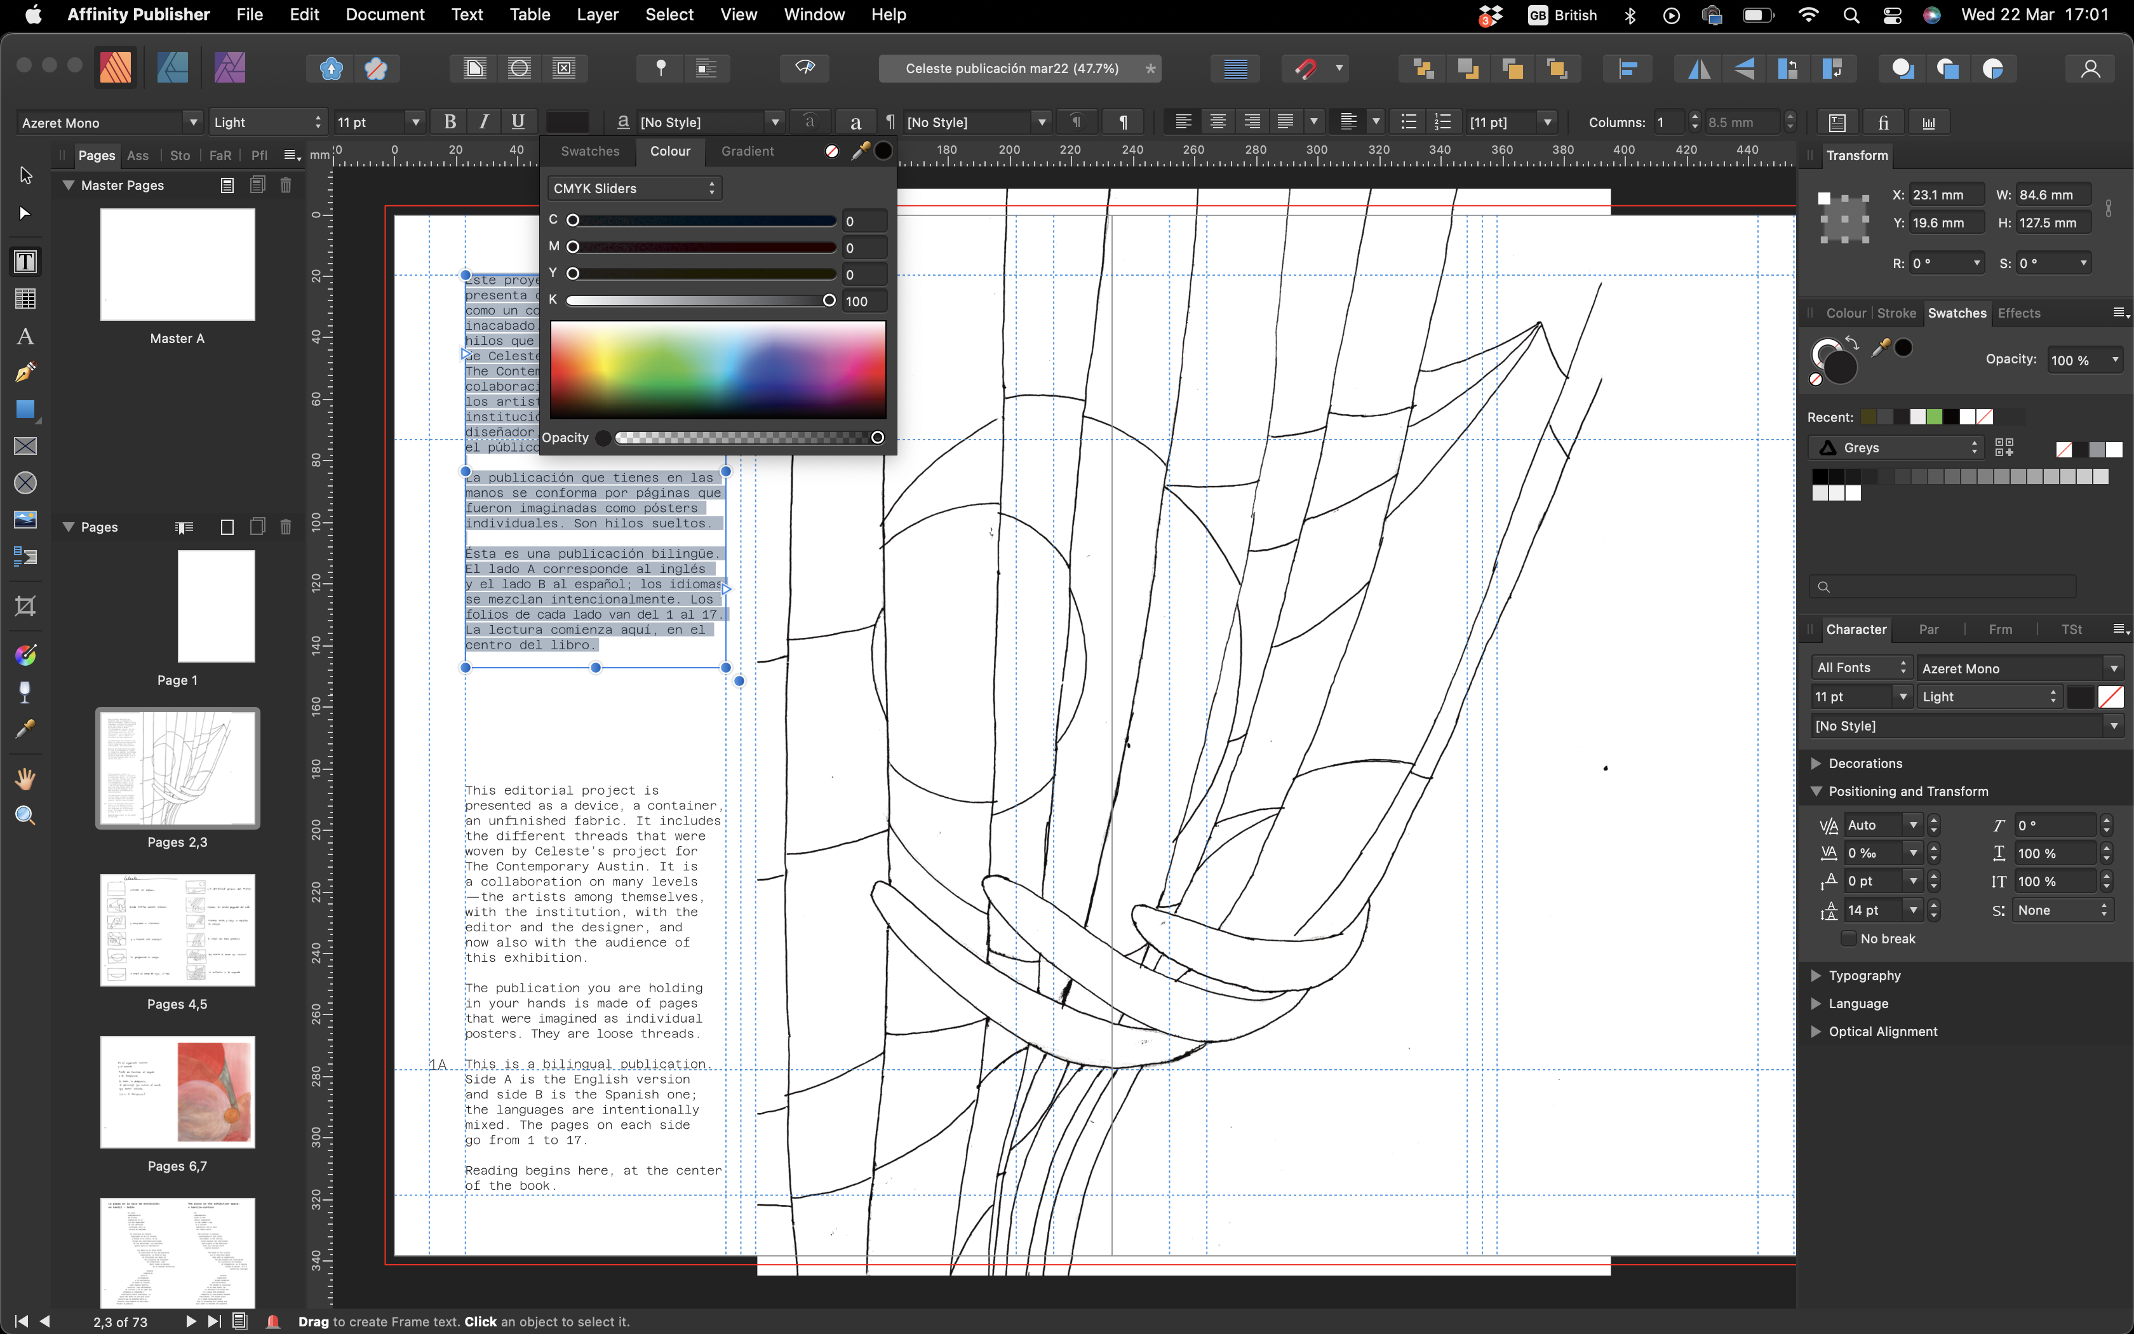Click the Flip Horizontal toolbar icon

coord(1698,69)
